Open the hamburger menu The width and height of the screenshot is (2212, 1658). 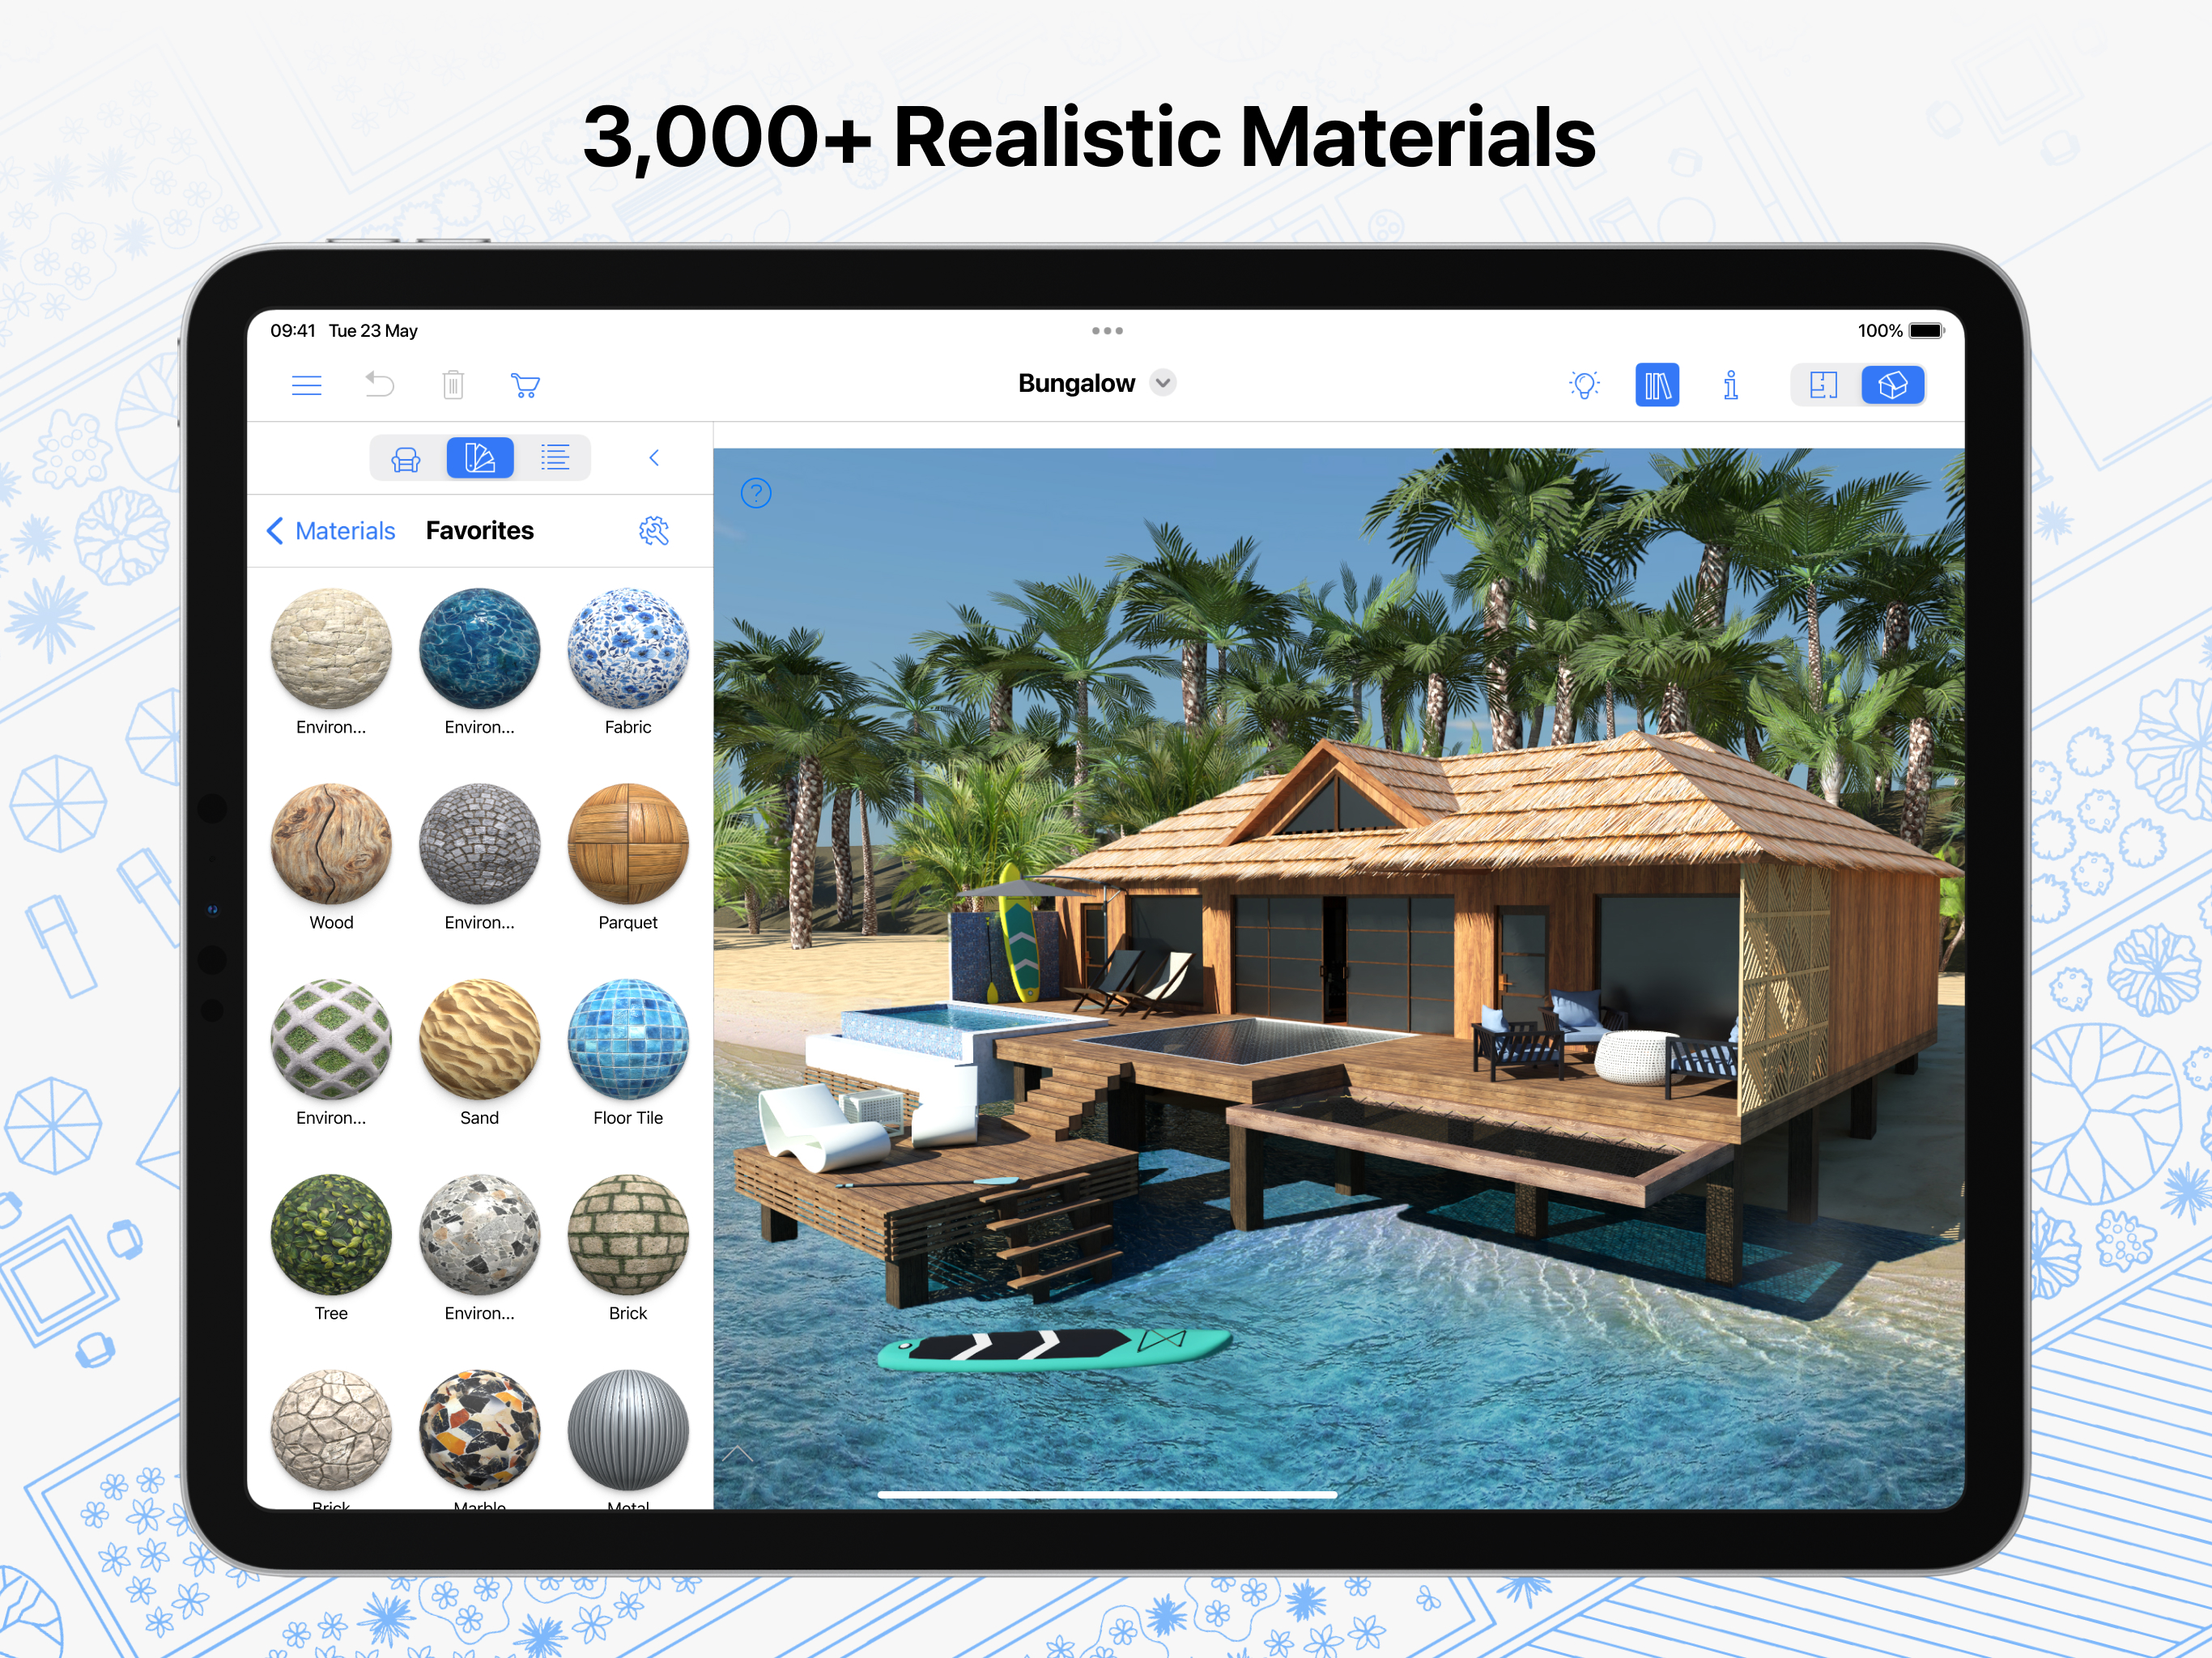coord(306,385)
